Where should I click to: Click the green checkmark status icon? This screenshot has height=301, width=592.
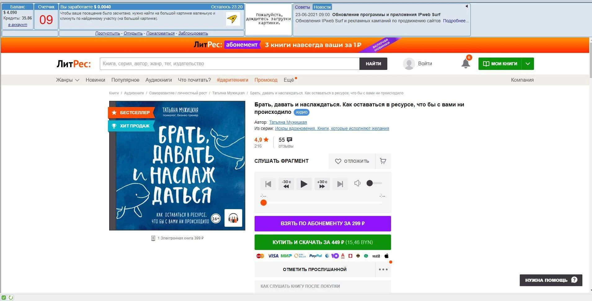click(4, 298)
